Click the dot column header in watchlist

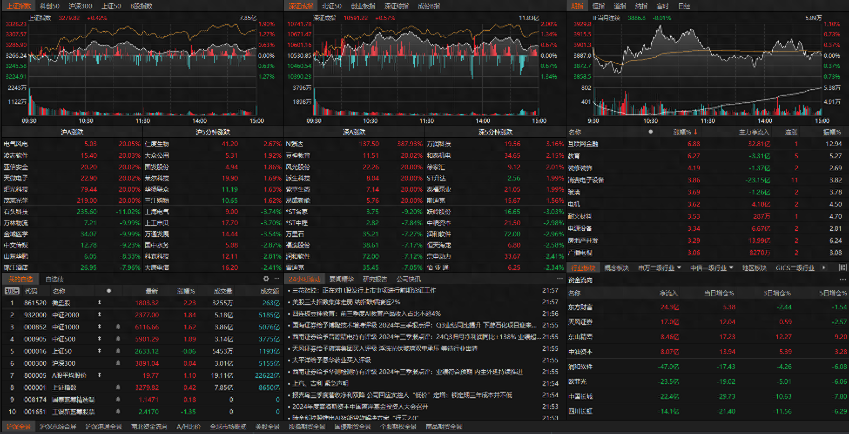108,291
